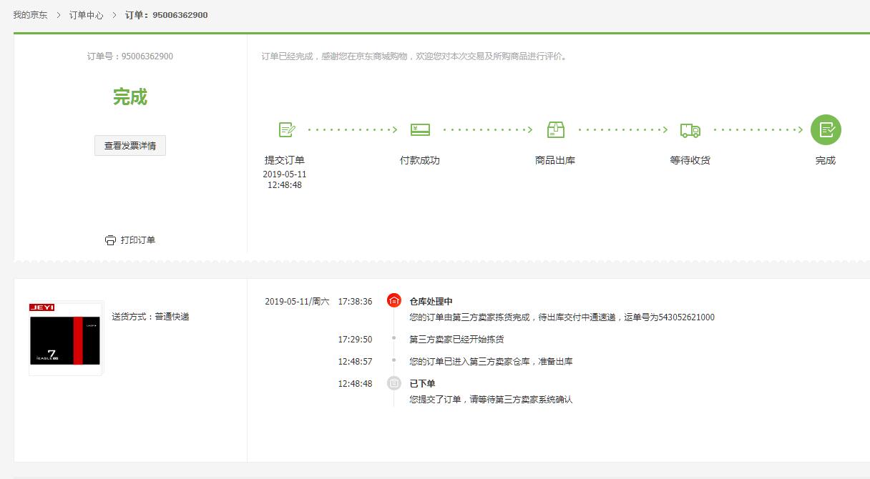870x479 pixels.
Task: Click the 商品出库 box icon
Action: coord(555,129)
